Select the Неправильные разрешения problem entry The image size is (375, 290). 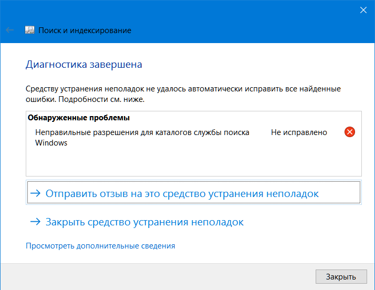142,132
